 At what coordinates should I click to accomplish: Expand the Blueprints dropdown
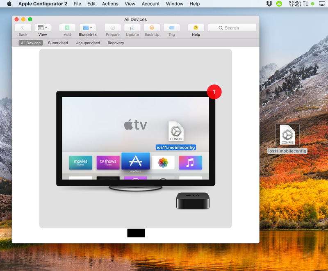tap(88, 28)
